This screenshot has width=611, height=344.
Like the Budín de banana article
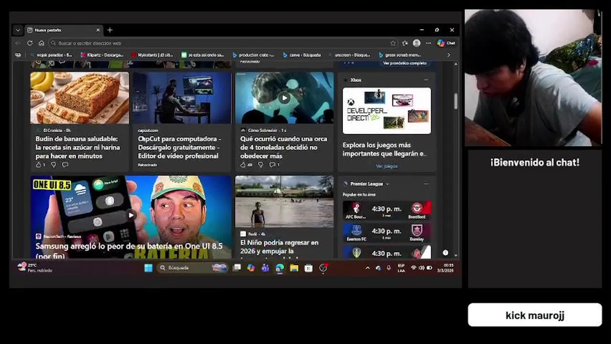39,165
